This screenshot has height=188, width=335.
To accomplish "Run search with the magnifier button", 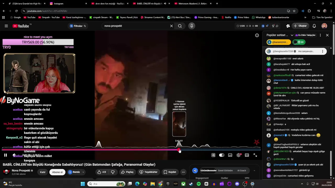I will tap(180, 26).
